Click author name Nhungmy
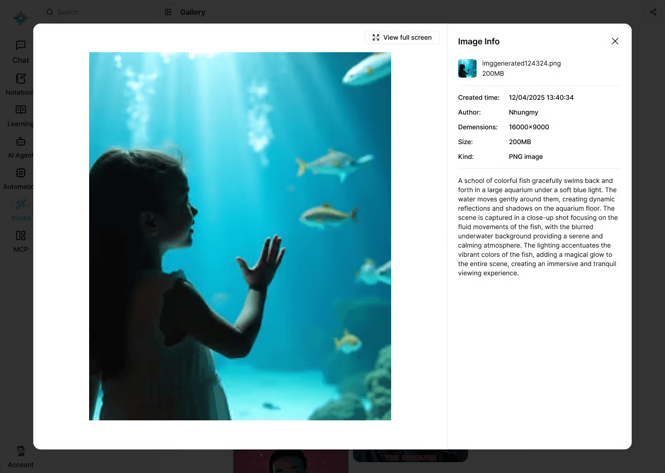This screenshot has width=665, height=473. click(524, 112)
